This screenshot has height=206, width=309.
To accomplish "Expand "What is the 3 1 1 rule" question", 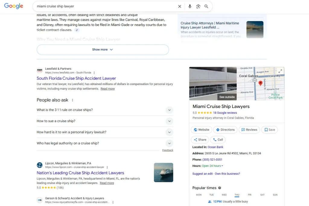I will point(169,110).
